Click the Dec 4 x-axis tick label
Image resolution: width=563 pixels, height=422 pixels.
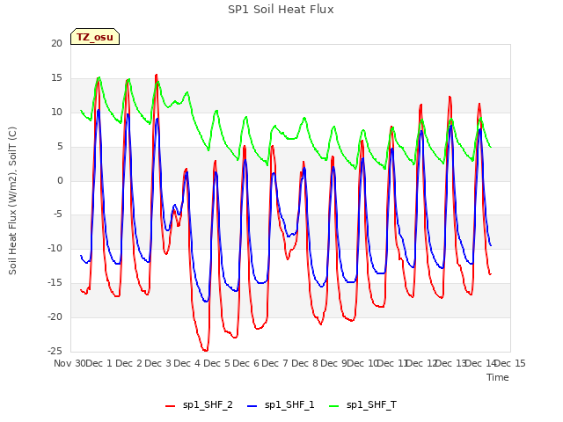(x=187, y=363)
